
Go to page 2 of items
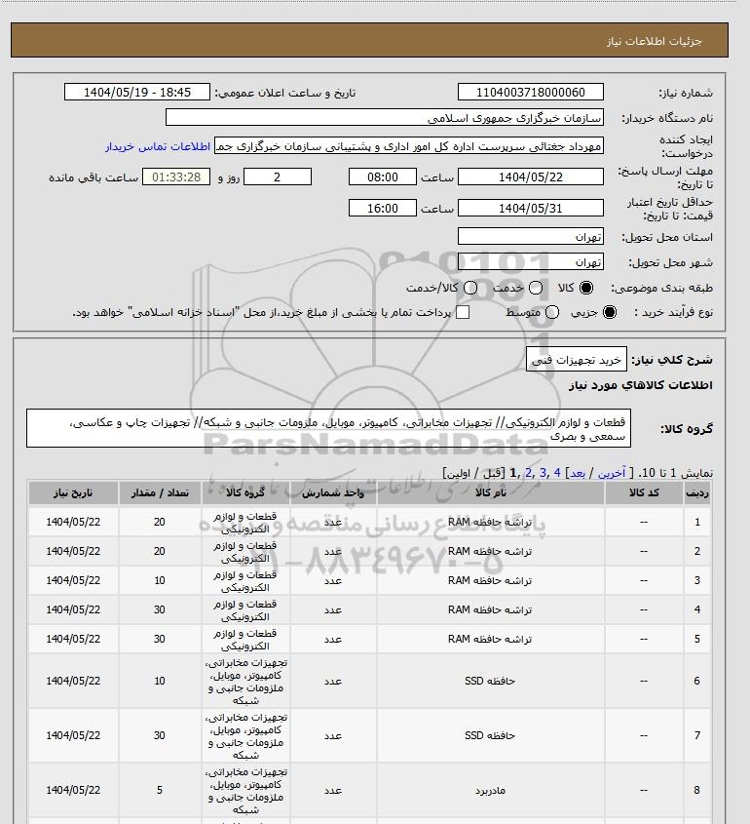528,473
